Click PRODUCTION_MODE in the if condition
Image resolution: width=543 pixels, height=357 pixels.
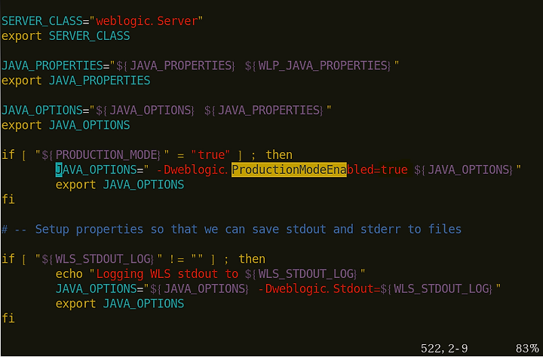pos(106,154)
